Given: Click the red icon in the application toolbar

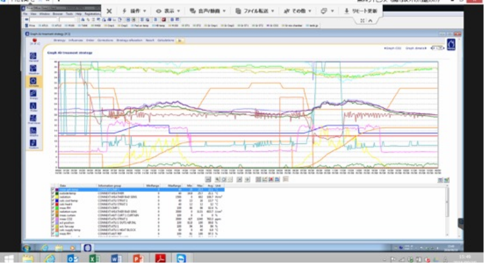Looking at the screenshot, I should click(x=163, y=20).
